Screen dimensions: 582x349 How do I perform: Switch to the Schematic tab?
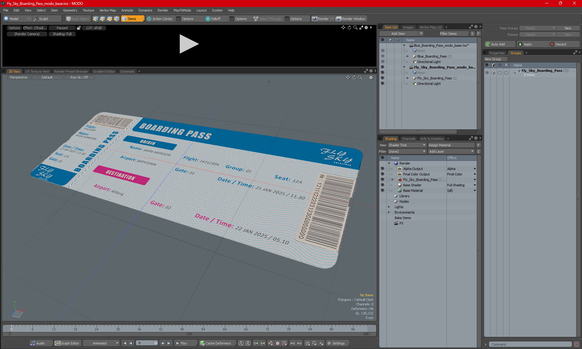127,71
